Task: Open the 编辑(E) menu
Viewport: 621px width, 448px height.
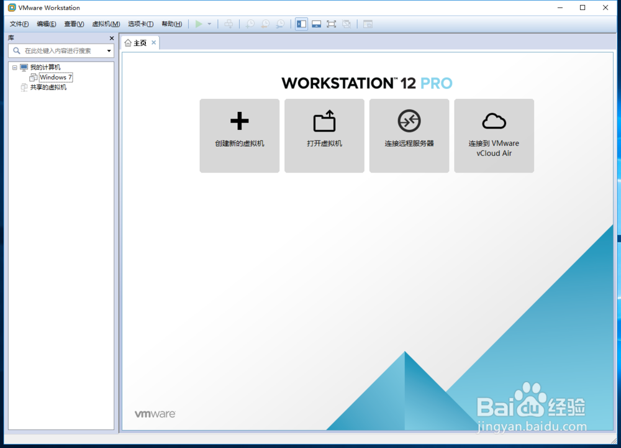Action: point(47,24)
